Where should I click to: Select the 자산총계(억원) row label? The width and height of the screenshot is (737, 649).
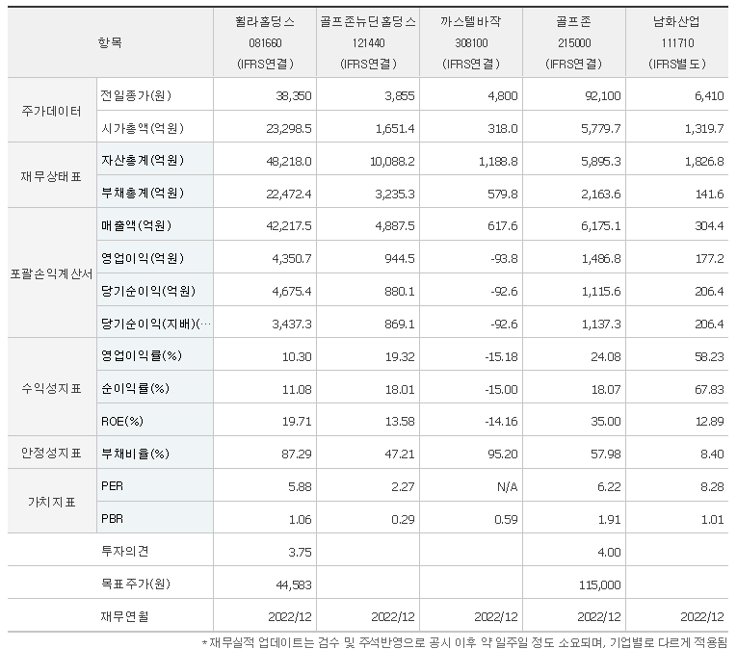[143, 160]
